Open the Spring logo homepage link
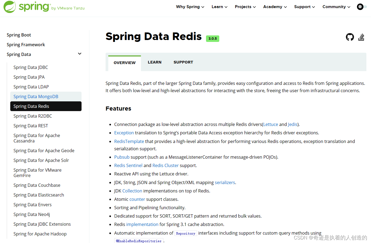Viewport: 371px width, 243px height. [x=44, y=7]
